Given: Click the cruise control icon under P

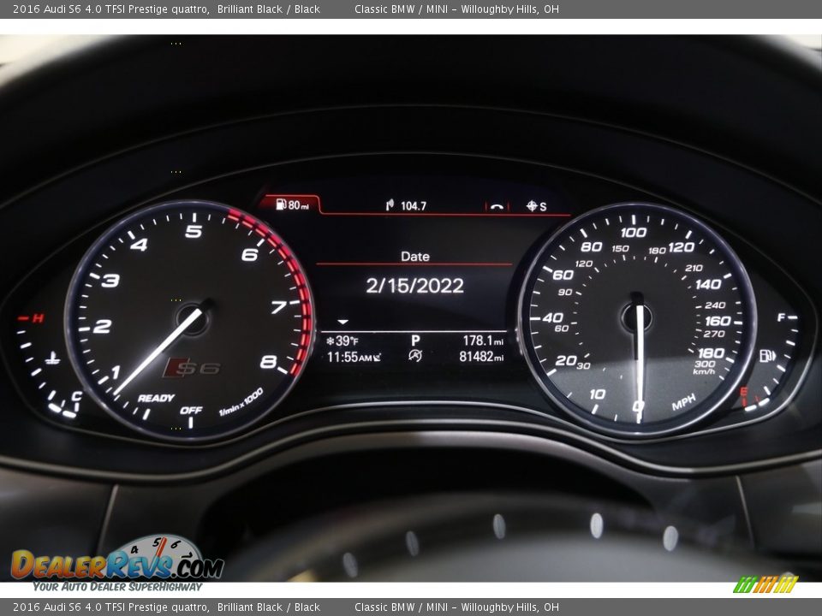Looking at the screenshot, I should pyautogui.click(x=415, y=356).
